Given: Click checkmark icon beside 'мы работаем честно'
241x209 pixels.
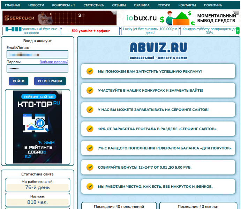Looking at the screenshot, I should [90, 186].
